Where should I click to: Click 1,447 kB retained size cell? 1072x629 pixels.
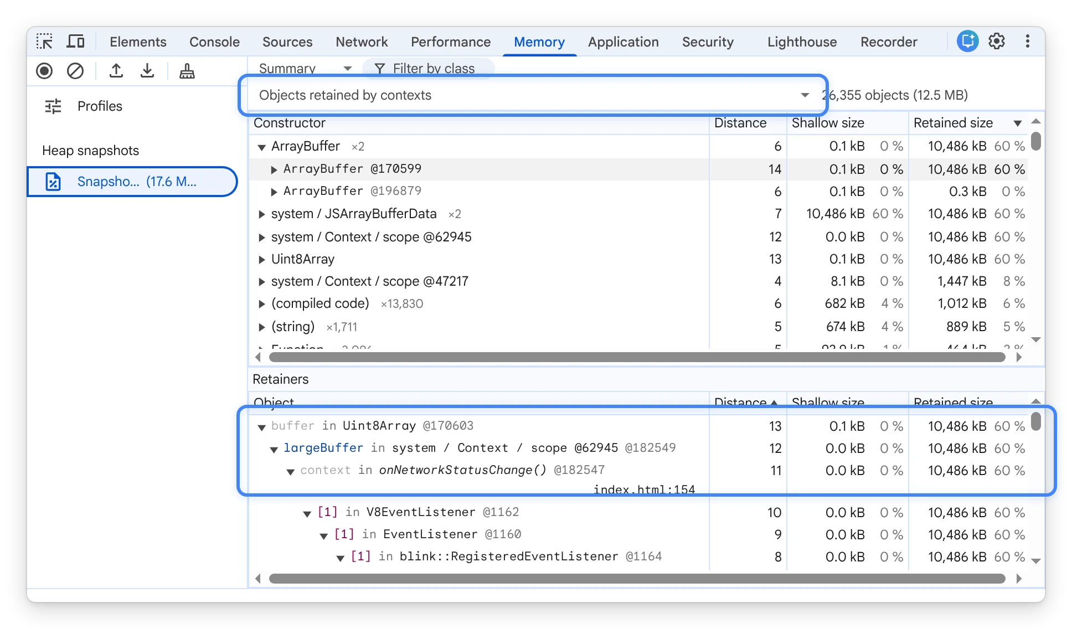[x=962, y=281]
